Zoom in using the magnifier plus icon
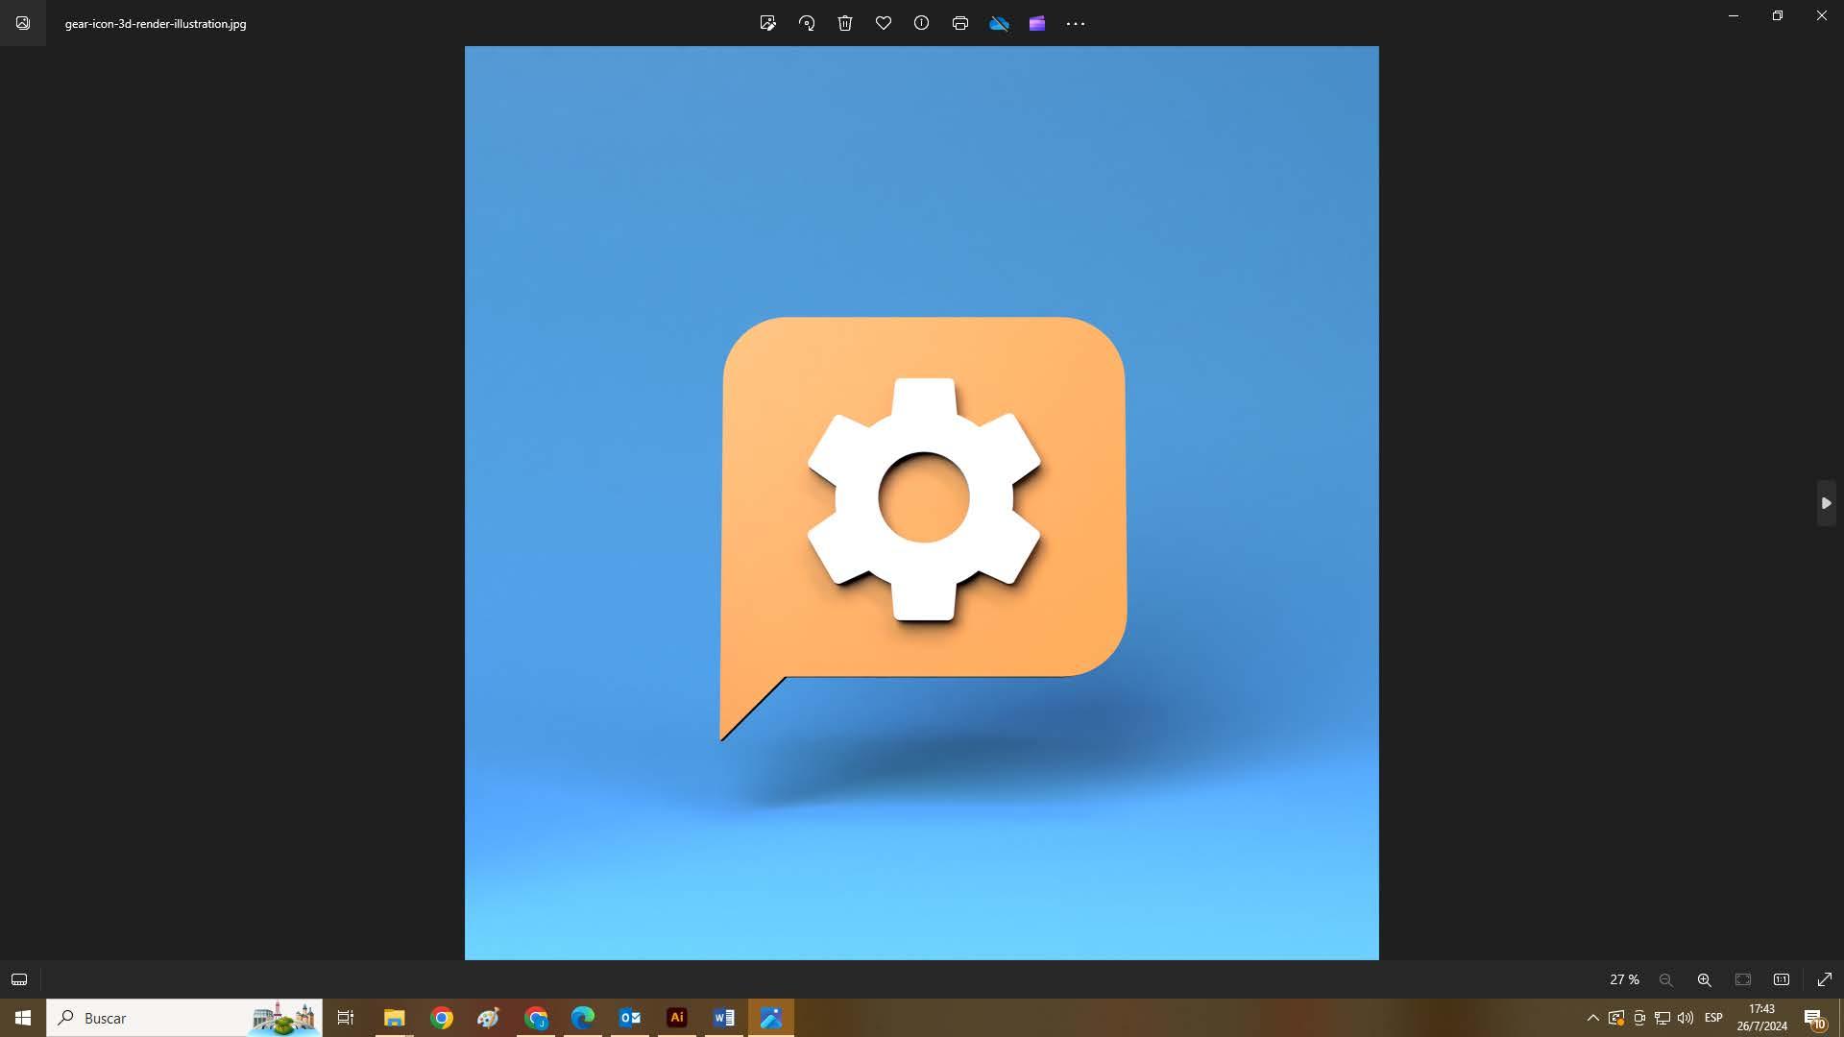This screenshot has width=1844, height=1037. tap(1704, 979)
